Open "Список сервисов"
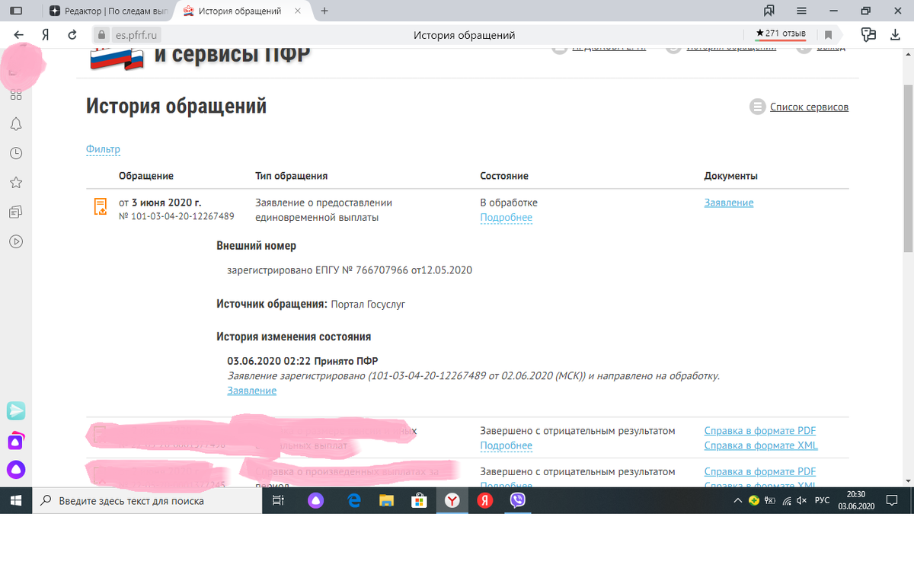 click(809, 107)
